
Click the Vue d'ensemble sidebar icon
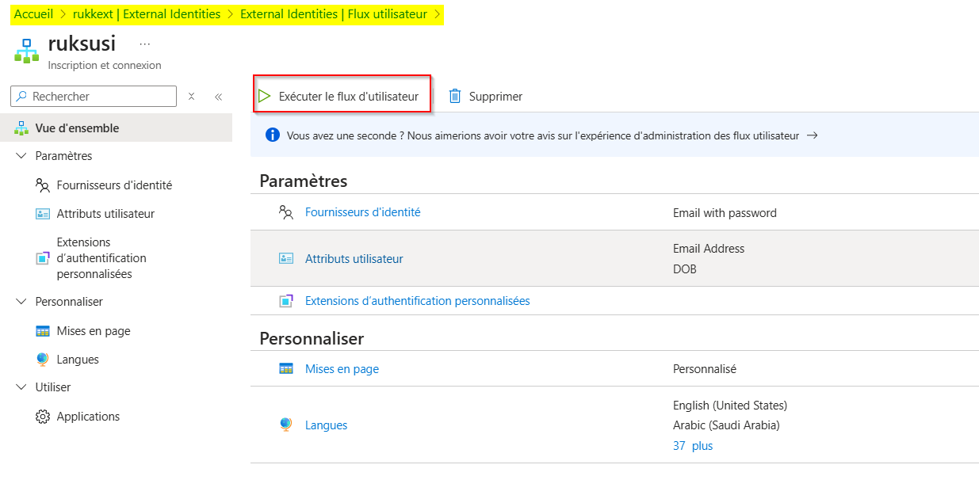pyautogui.click(x=21, y=128)
